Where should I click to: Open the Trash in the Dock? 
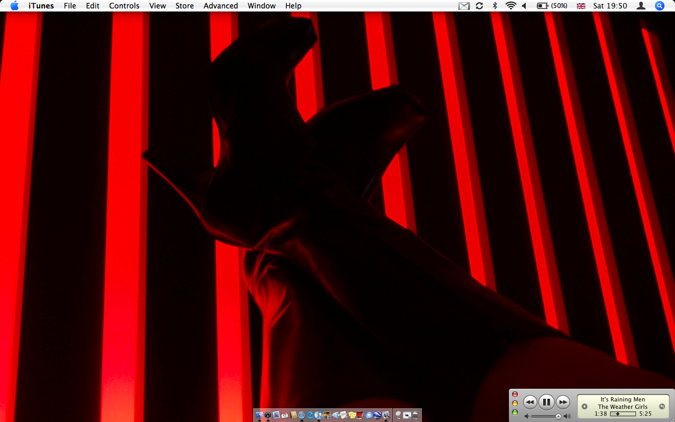(416, 415)
